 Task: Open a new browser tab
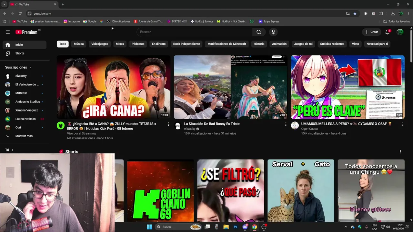click(x=63, y=5)
